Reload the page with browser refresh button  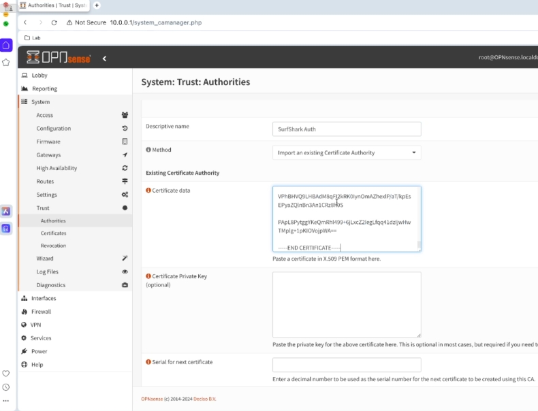[x=54, y=22]
